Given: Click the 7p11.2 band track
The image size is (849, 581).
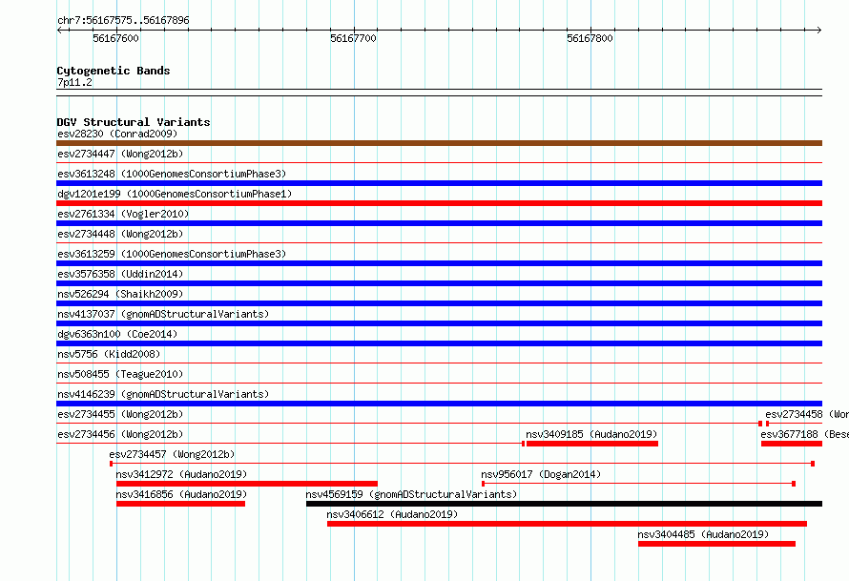Looking at the screenshot, I should [439, 93].
